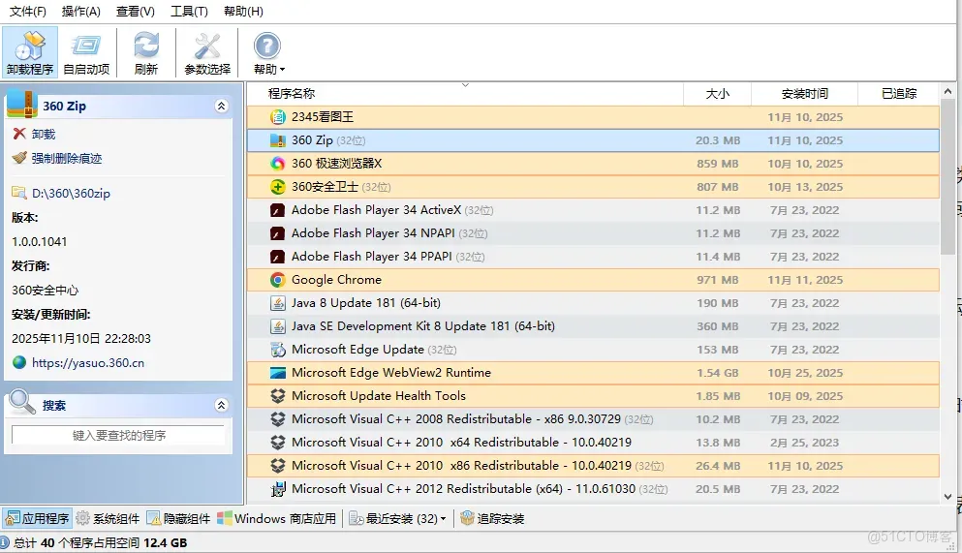
Task: Select Adobe Flash Player 34 PPAPI row
Action: (593, 257)
